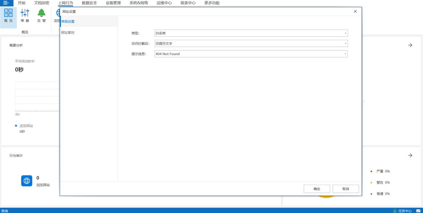Open the 设备管理 ribbon tab
This screenshot has width=423, height=213.
pyautogui.click(x=113, y=3)
